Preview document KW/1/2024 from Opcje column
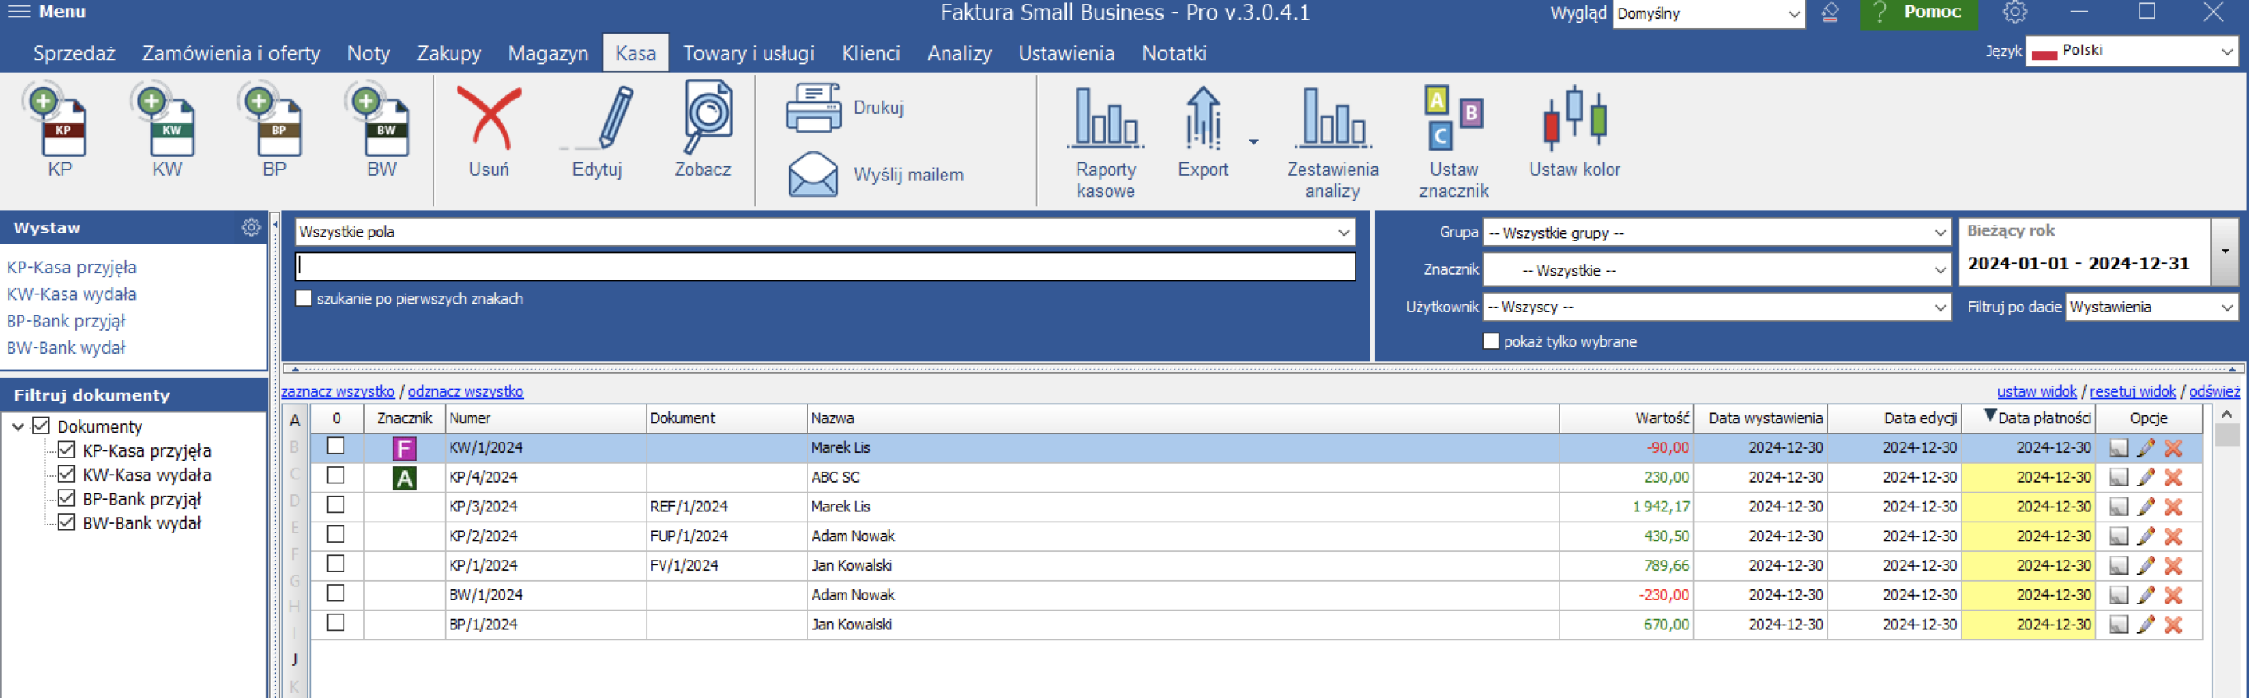2249x698 pixels. coord(2118,448)
